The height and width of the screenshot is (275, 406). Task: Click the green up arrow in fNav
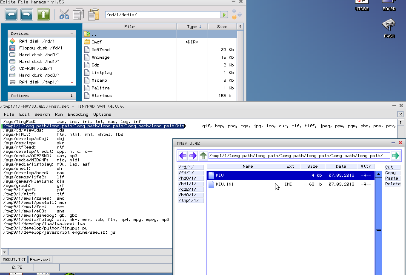tap(203, 156)
